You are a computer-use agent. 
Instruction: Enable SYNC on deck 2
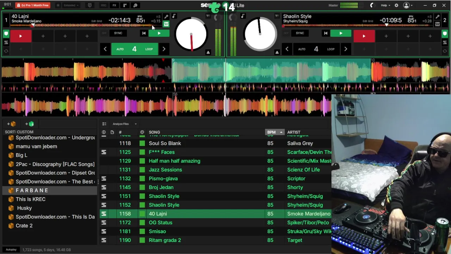pyautogui.click(x=300, y=33)
